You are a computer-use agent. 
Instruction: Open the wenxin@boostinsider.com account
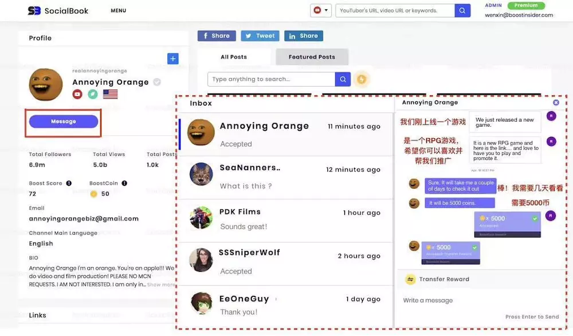pos(519,15)
